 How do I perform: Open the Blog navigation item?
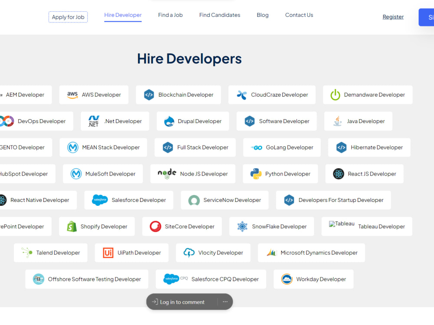coord(263,15)
